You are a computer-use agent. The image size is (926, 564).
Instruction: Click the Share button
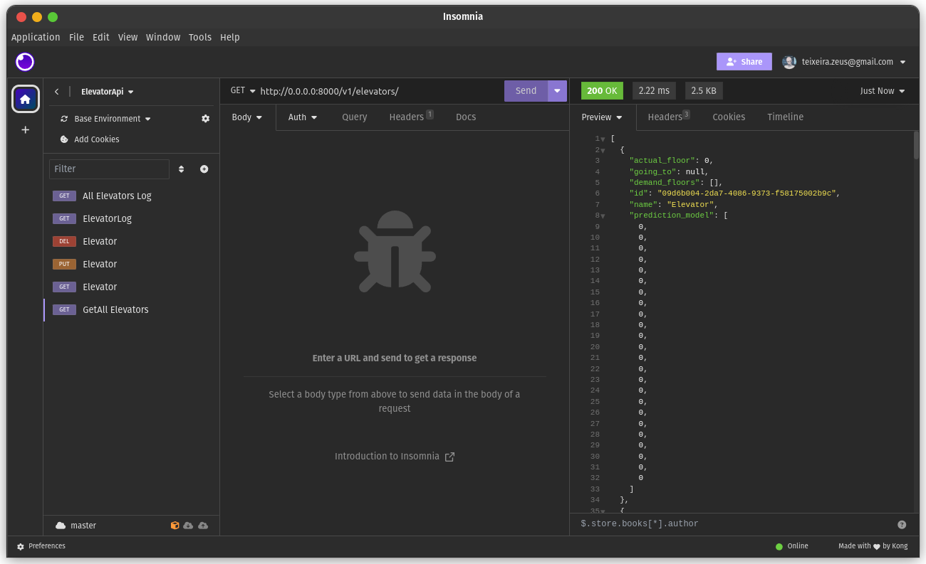pos(744,62)
